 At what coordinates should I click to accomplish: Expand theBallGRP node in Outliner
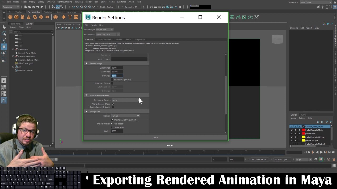pyautogui.click(x=13, y=49)
